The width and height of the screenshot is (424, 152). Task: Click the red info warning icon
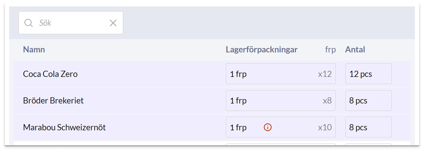[267, 127]
